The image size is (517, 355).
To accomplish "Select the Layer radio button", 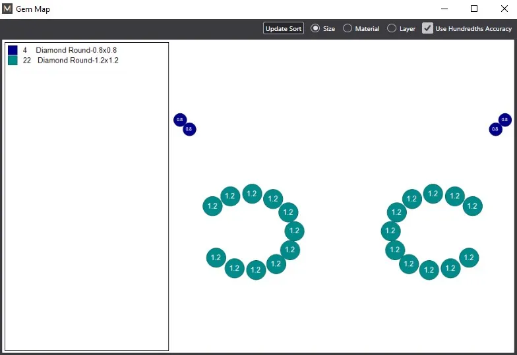I will point(392,28).
